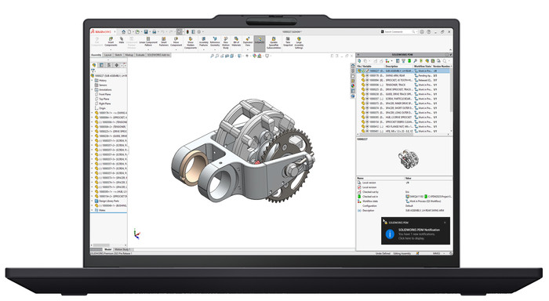Open the SOLIDWORKS Add-Ins tab
This screenshot has height=301, width=549.
click(x=158, y=55)
